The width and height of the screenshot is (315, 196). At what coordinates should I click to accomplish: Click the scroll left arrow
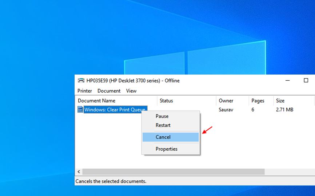(79, 172)
